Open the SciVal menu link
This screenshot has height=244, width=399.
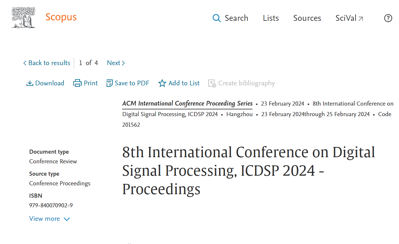pos(349,18)
